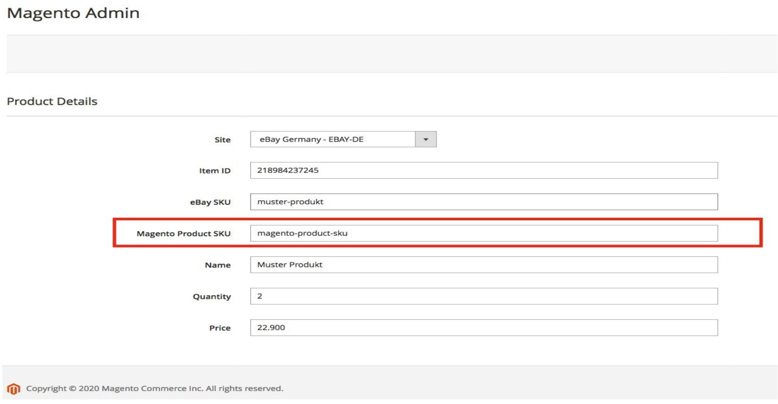Click the Magento Product SKU label
The image size is (778, 404).
point(183,234)
